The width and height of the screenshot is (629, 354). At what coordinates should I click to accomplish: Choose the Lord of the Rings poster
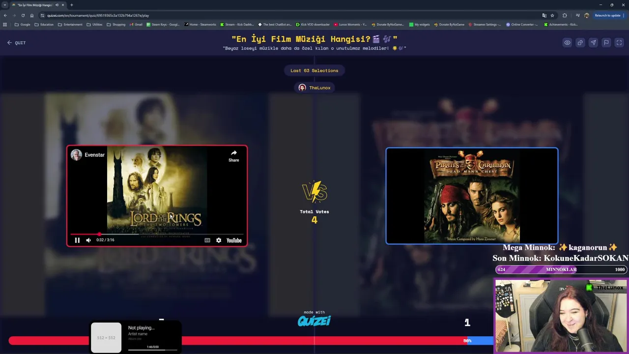157,189
